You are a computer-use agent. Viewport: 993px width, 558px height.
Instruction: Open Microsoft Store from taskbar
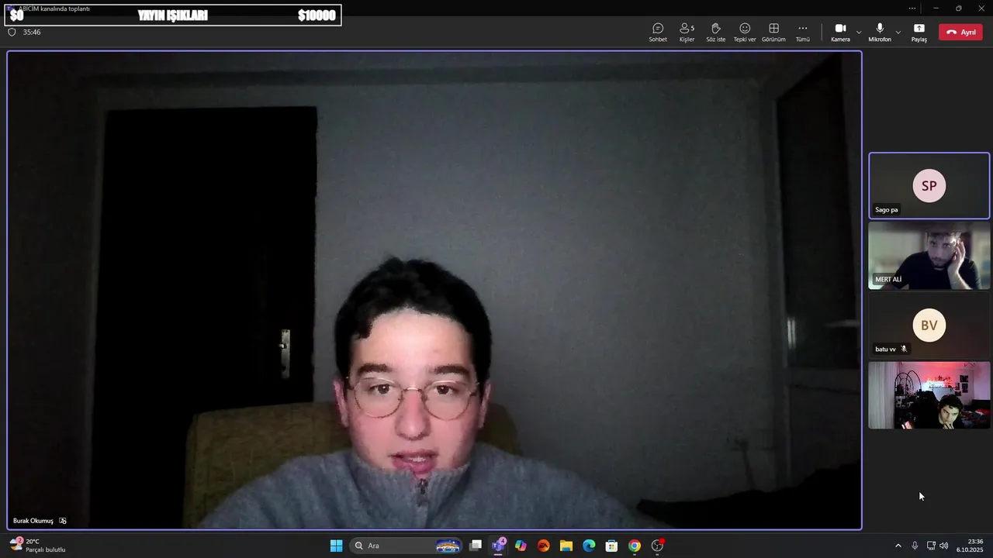coord(611,546)
